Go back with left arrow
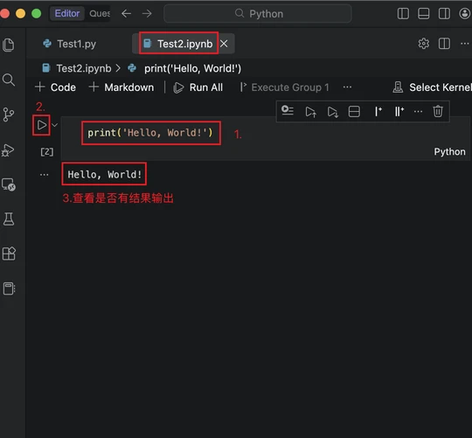This screenshot has width=472, height=438. click(x=126, y=13)
